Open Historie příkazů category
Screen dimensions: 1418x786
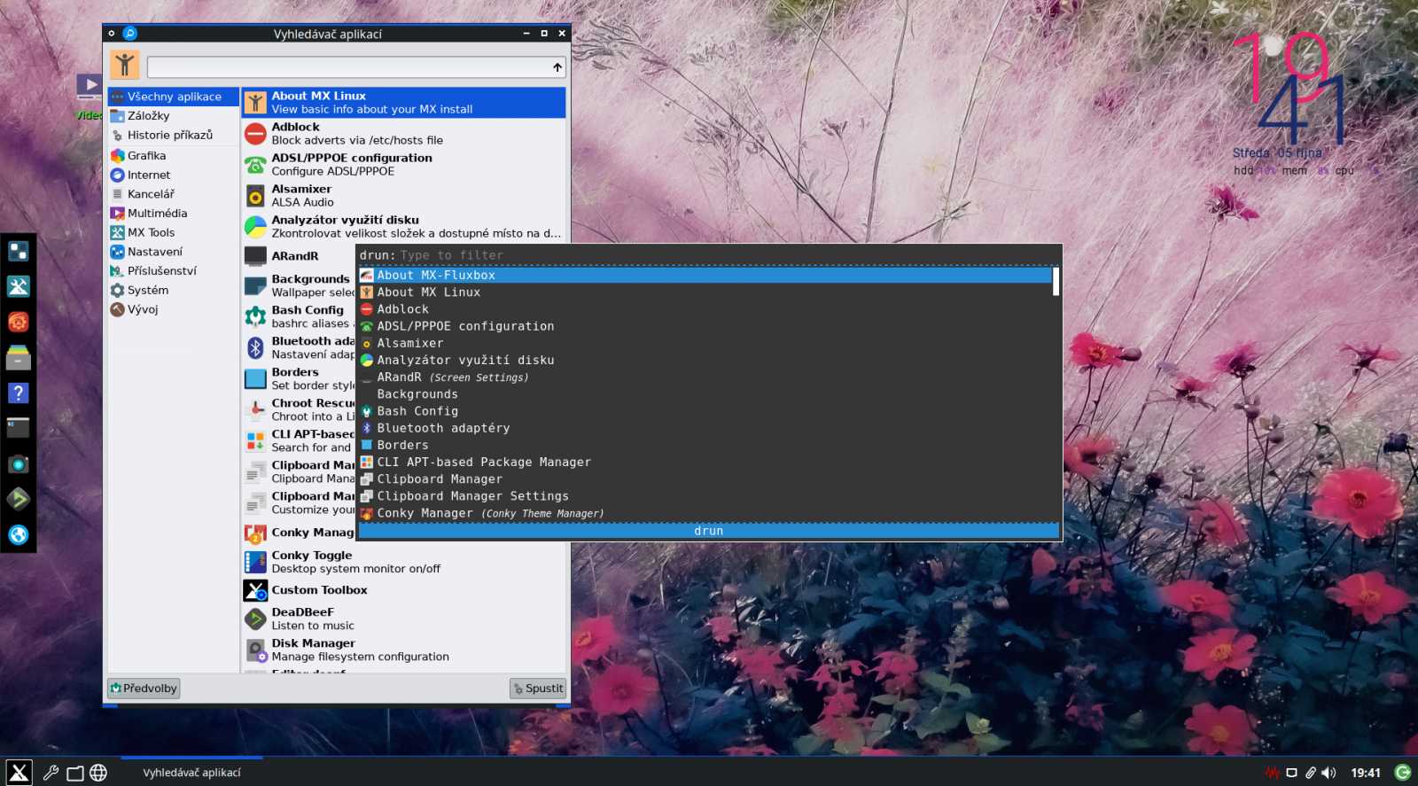(x=174, y=136)
